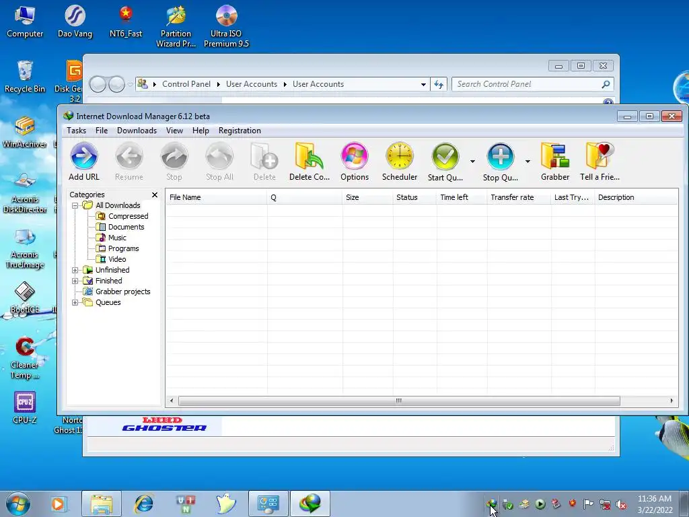The image size is (689, 517).
Task: Click the Stop All toolbar icon
Action: point(219,162)
